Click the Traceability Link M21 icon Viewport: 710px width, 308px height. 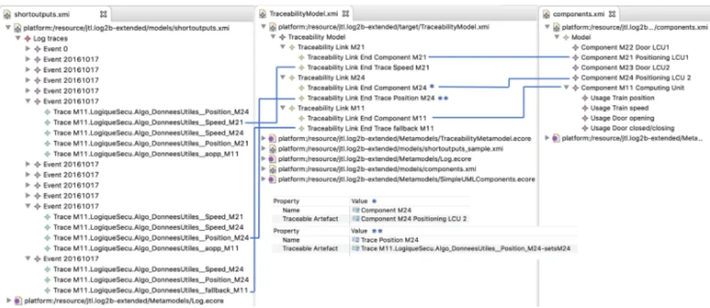point(292,47)
